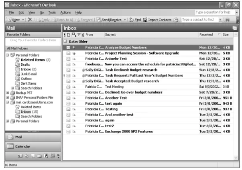The width and height of the screenshot is (242, 170).
Task: Collapse the mail.cardozasolutions.com tree
Action: click(x=7, y=102)
